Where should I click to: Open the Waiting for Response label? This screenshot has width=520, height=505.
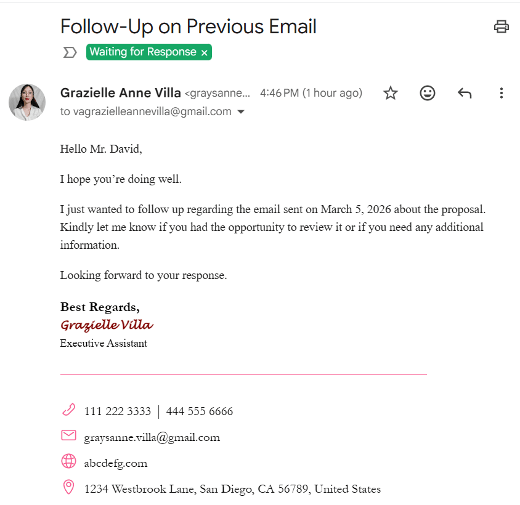(x=143, y=52)
